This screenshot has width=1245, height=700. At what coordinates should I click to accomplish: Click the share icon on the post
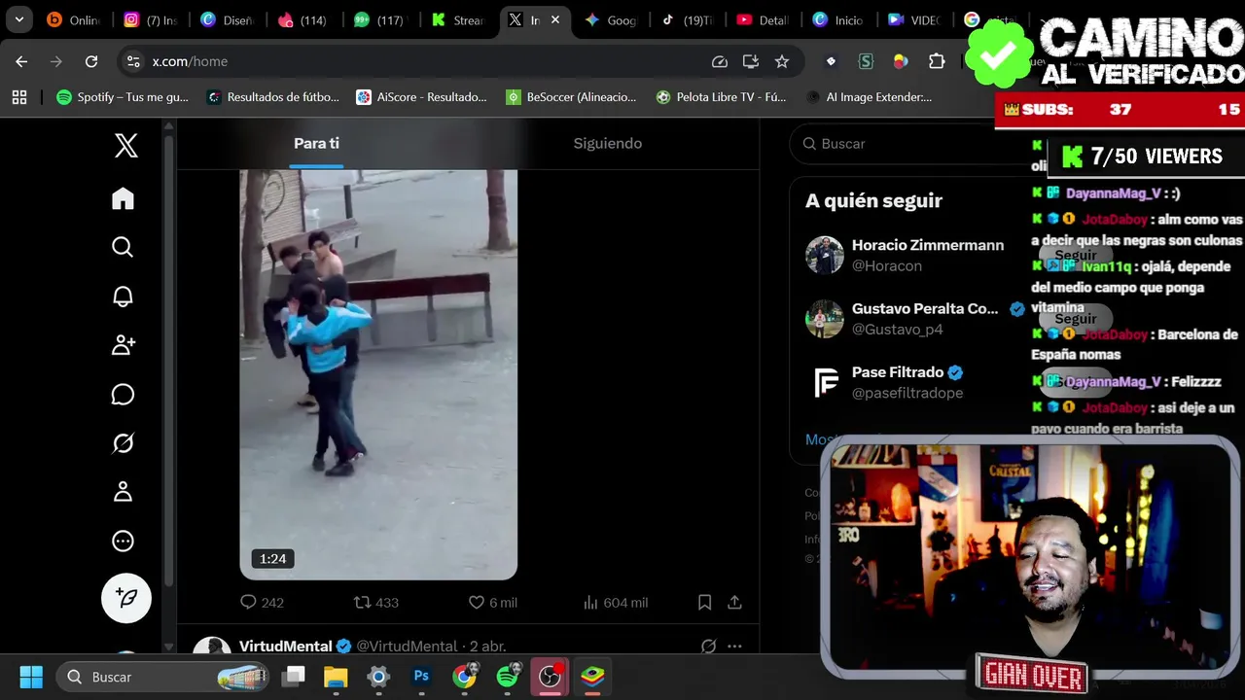click(x=734, y=603)
